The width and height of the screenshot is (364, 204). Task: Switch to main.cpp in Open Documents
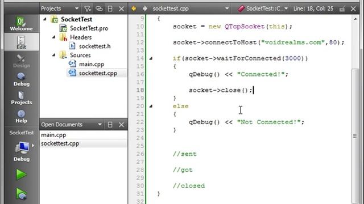[53, 135]
